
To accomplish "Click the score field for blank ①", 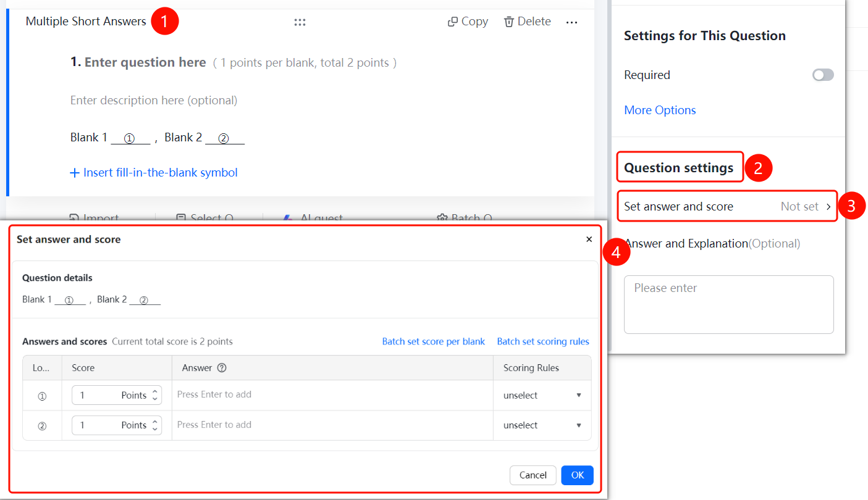I will (x=117, y=395).
